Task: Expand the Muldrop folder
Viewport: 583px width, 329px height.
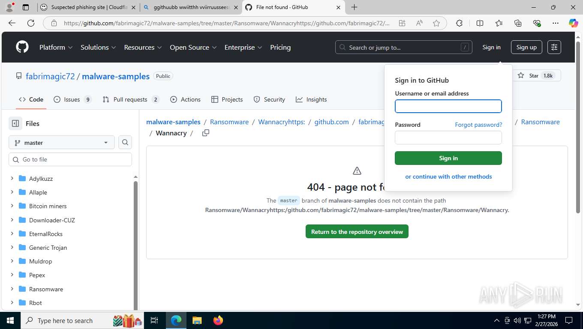Action: click(12, 261)
